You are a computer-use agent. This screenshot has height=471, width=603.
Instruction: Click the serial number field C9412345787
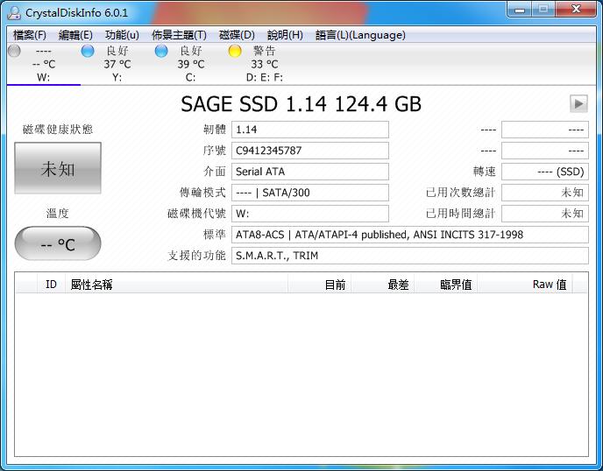pos(310,151)
